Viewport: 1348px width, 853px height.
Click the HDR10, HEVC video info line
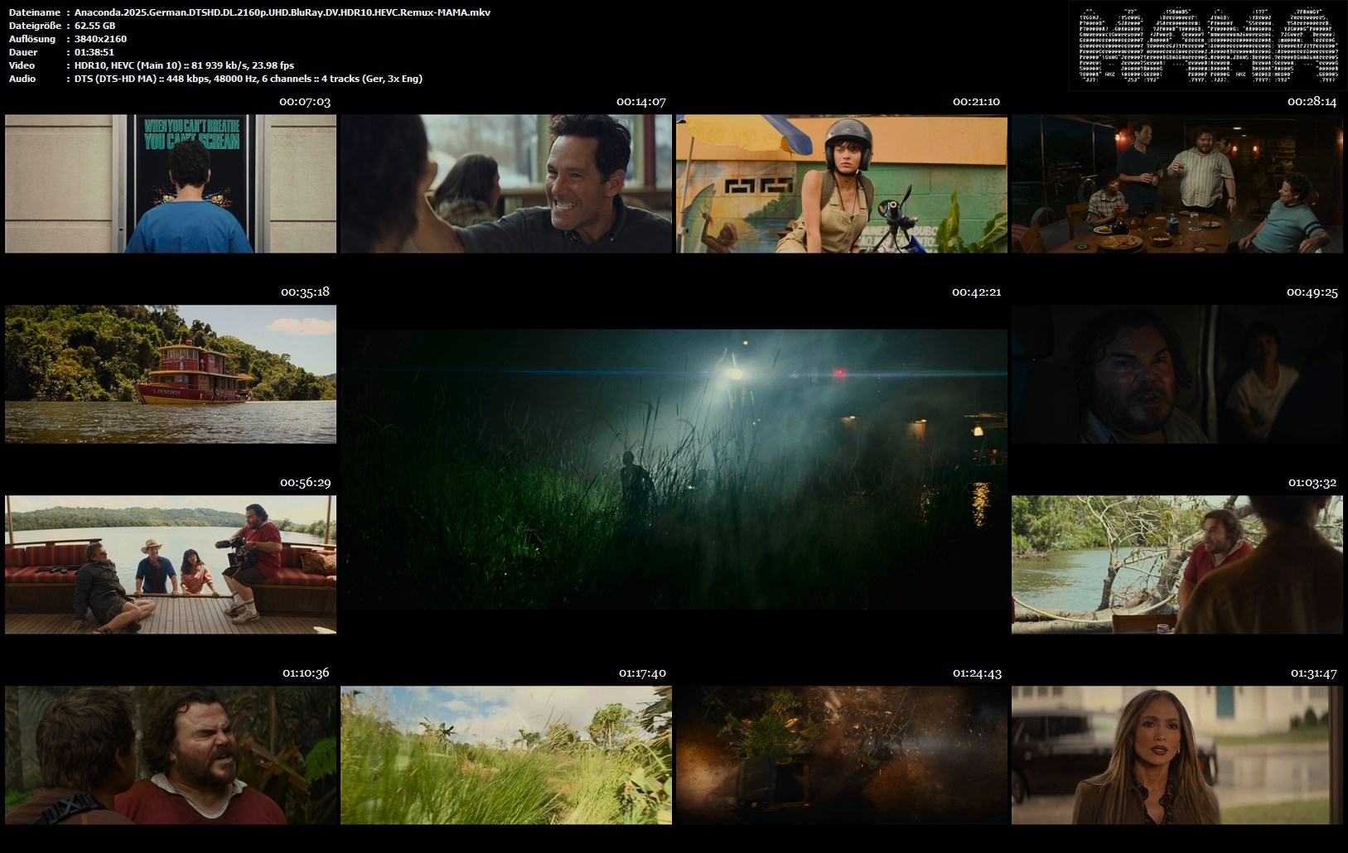[x=184, y=65]
